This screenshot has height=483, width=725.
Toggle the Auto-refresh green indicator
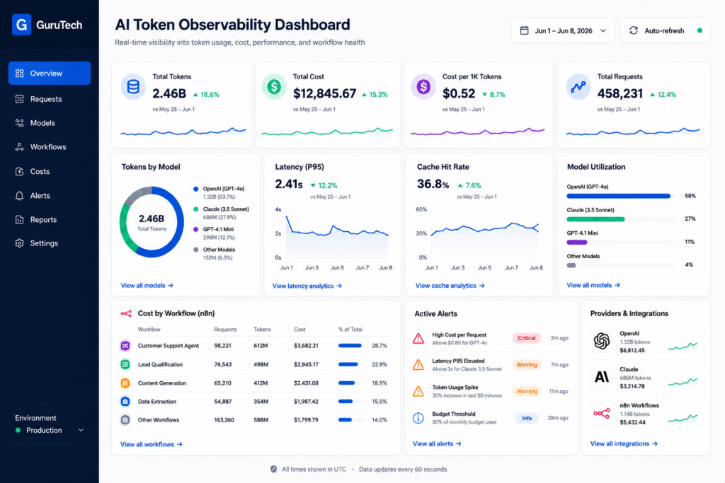[x=700, y=30]
